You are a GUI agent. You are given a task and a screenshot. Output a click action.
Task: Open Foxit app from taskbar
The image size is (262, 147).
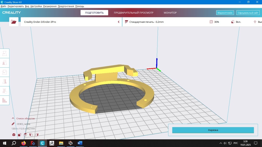point(33,143)
